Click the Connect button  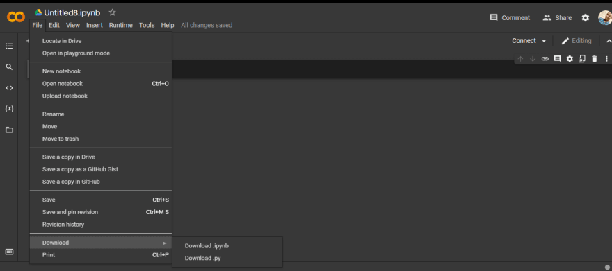coord(524,41)
